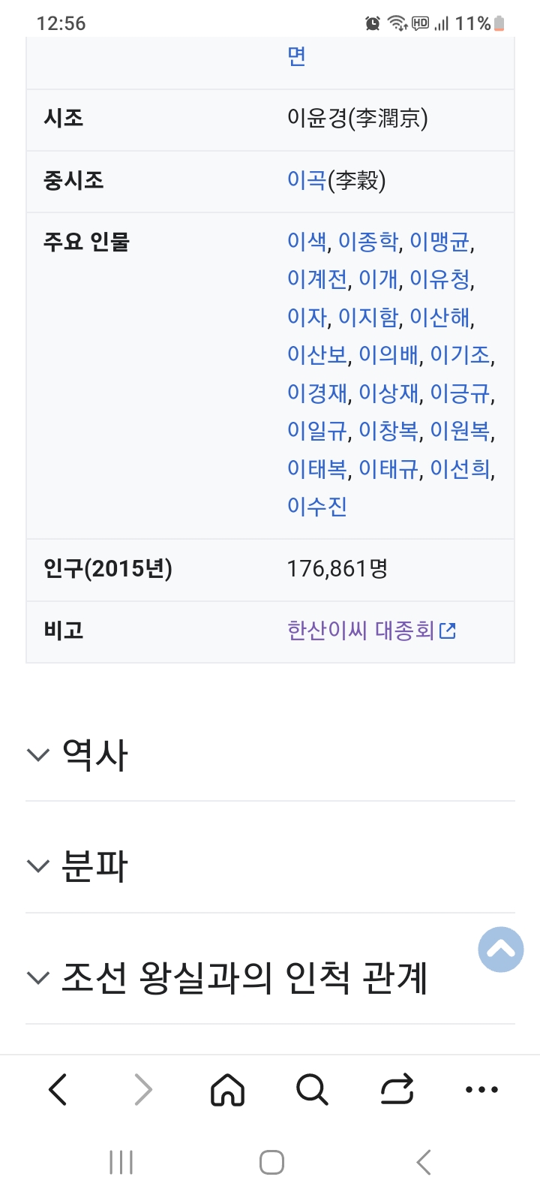Viewport: 540px width, 1201px height.
Task: Tap the browser forward arrow icon
Action: coord(142,1089)
